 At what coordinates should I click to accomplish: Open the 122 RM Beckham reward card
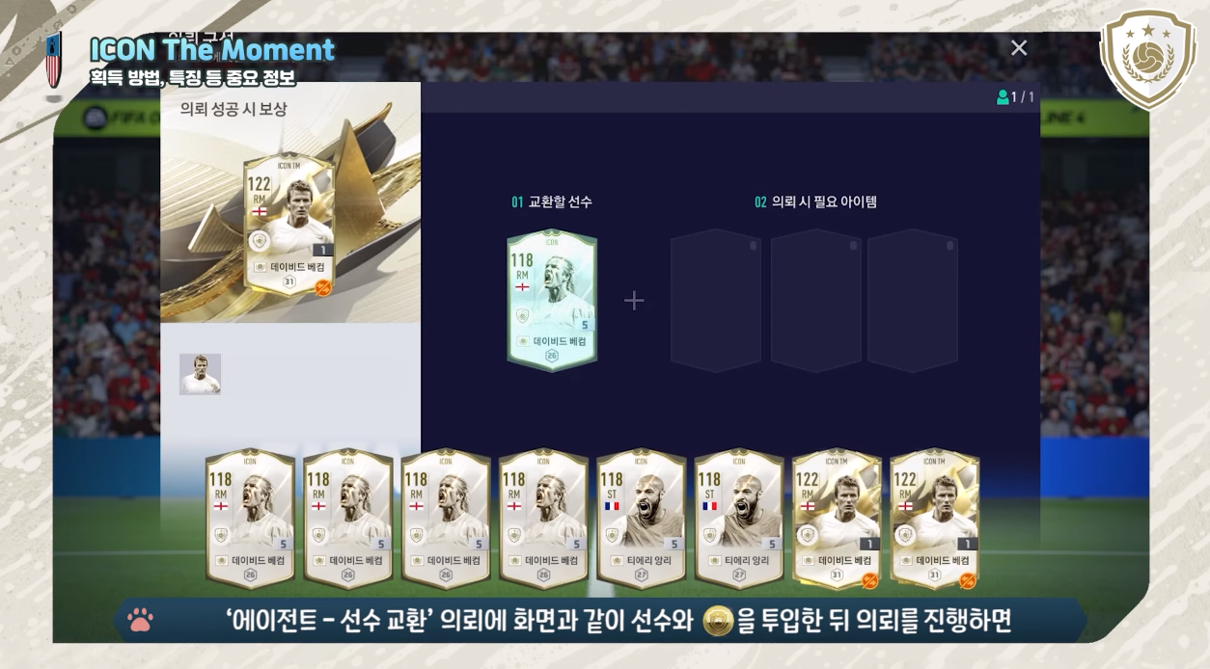coord(289,224)
